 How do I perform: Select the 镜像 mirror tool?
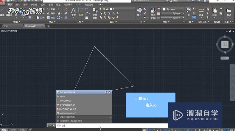(51, 13)
